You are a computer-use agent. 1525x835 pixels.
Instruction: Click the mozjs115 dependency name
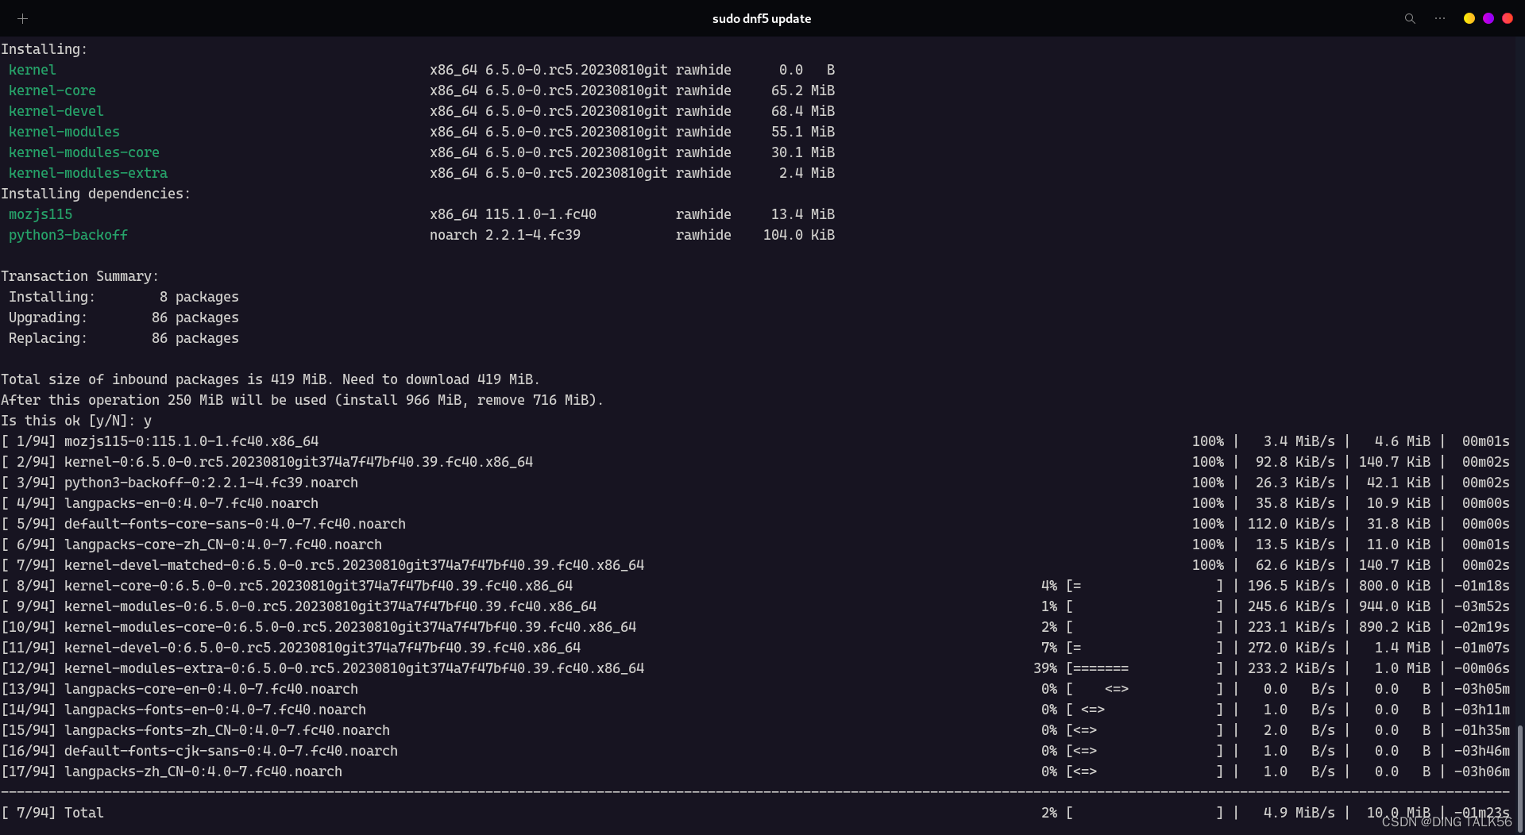tap(41, 214)
